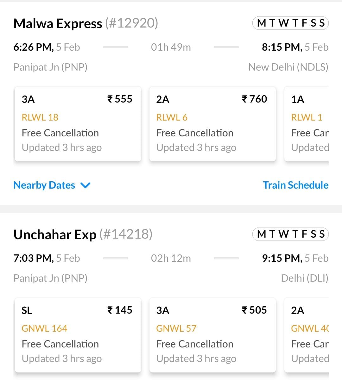Tap Unchahar Exp running days badge

pyautogui.click(x=290, y=234)
